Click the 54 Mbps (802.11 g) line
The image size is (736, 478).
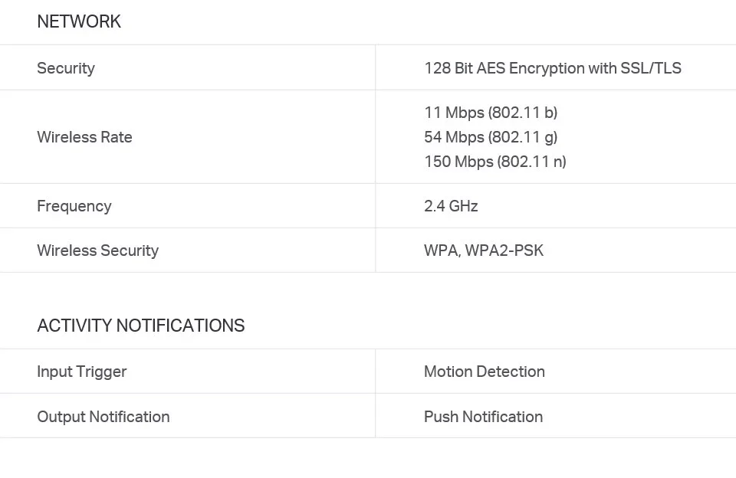point(491,137)
